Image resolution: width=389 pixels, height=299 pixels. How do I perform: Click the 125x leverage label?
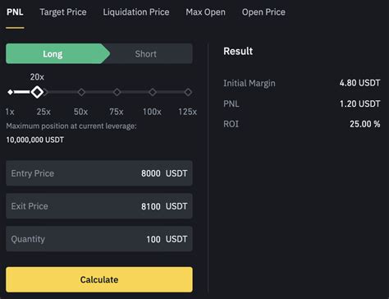(x=187, y=112)
